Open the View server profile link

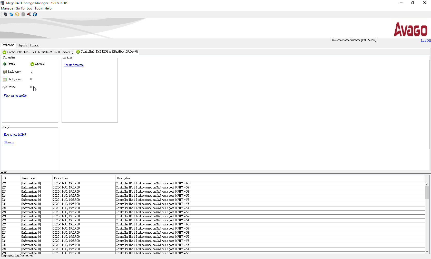[15, 96]
